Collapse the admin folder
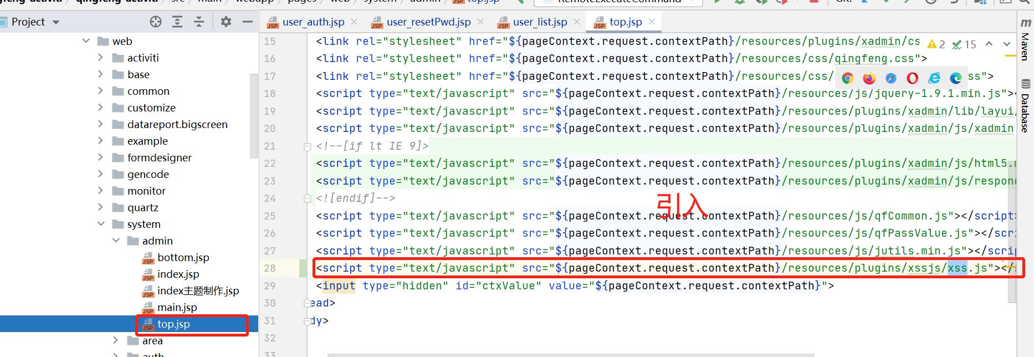Screen dimensions: 1034x357 pyautogui.click(x=116, y=241)
